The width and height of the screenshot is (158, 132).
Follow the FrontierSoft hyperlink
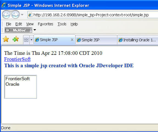tap(17, 59)
